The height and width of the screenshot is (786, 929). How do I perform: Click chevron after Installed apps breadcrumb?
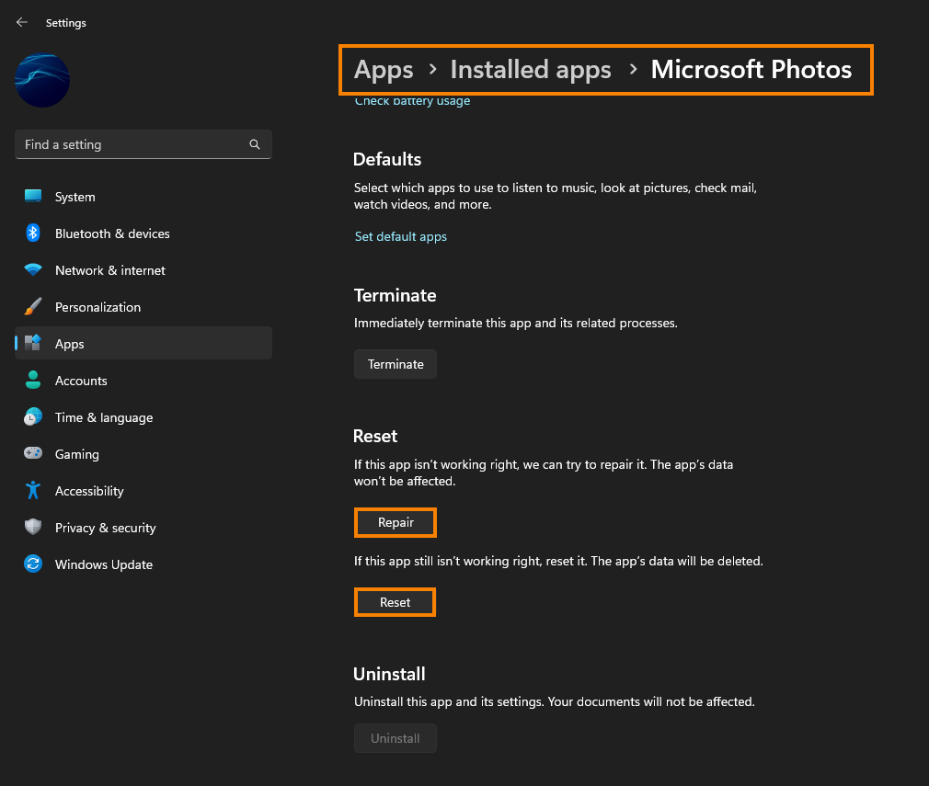pos(633,70)
